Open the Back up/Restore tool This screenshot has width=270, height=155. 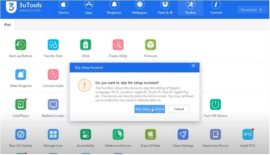point(21,45)
